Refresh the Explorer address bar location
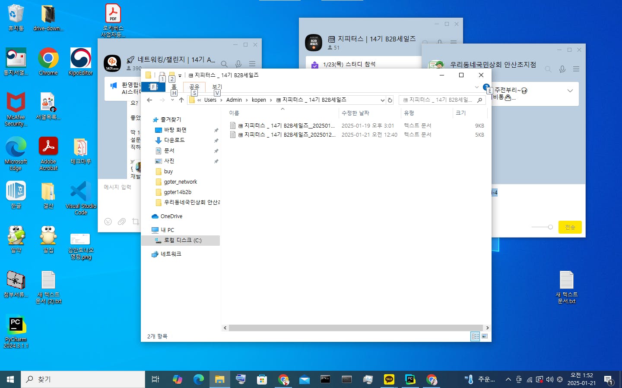The width and height of the screenshot is (622, 388). click(x=390, y=100)
